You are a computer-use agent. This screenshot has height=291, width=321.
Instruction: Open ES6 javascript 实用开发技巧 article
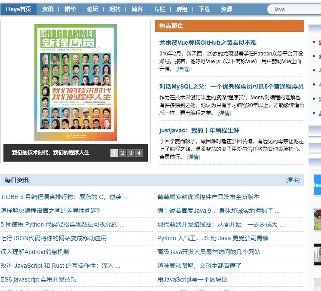[39, 279]
